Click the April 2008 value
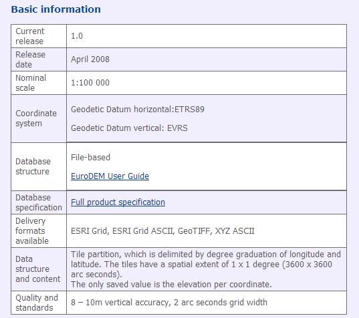This screenshot has width=359, height=318. [90, 59]
